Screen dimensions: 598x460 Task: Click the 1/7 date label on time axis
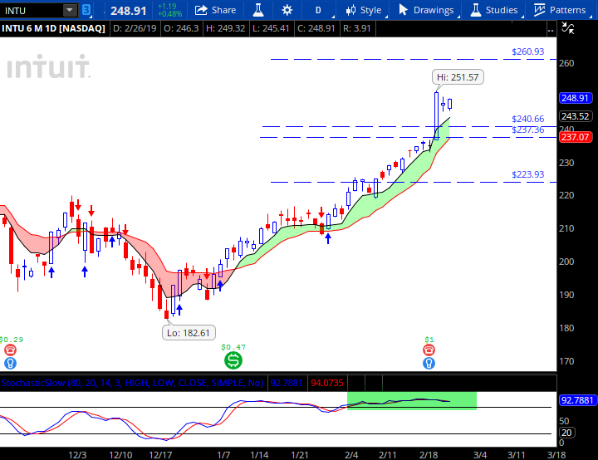(223, 455)
